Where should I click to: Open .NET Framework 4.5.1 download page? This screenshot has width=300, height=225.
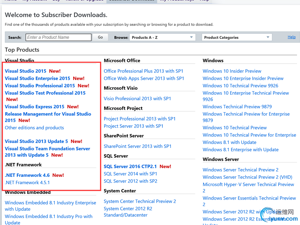[x=27, y=182]
